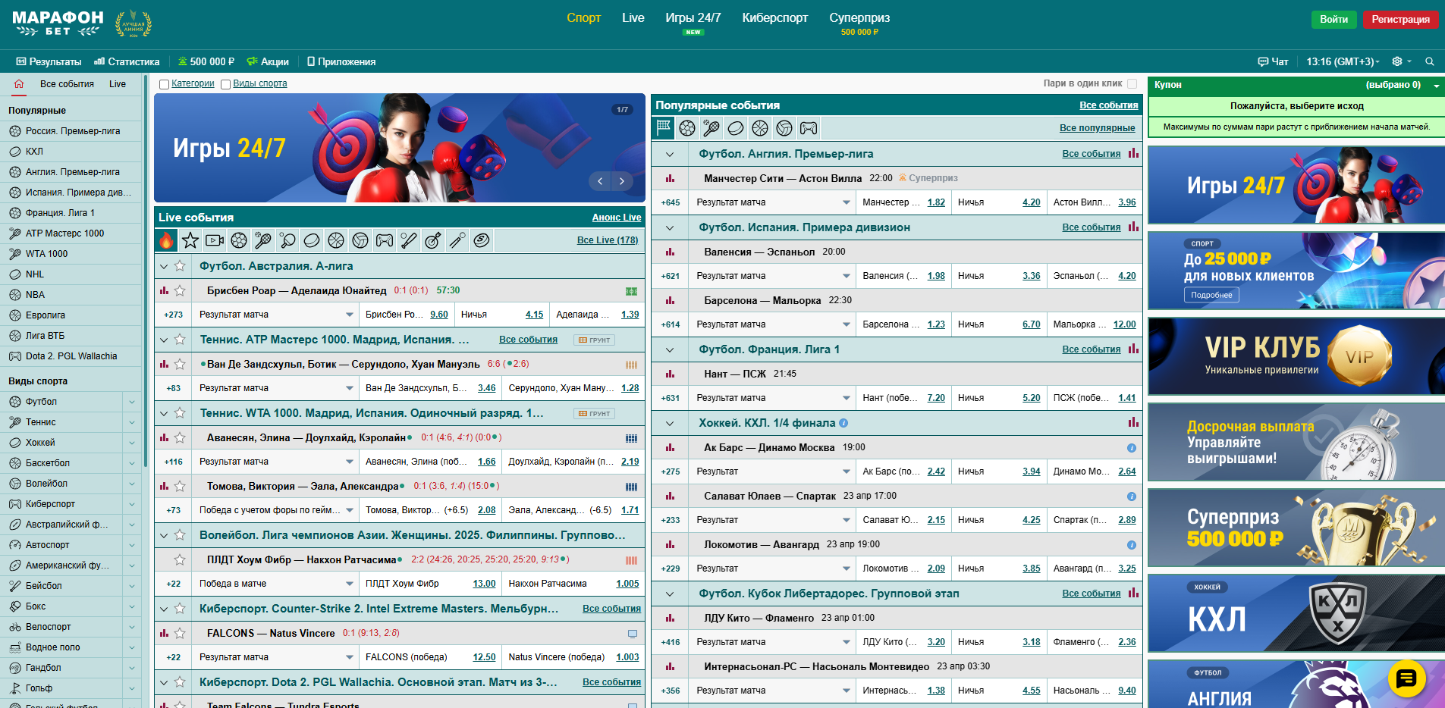The image size is (1445, 708).
Task: Add Брисбен Роар — Аделаида Юнайтед to favorites
Action: point(180,290)
